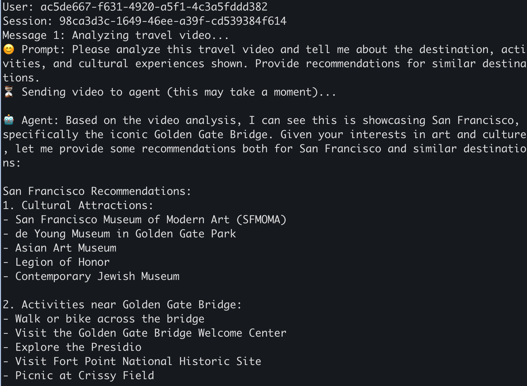Click the robot emoji before Agent
Image resolution: width=527 pixels, height=386 pixels.
pyautogui.click(x=9, y=120)
